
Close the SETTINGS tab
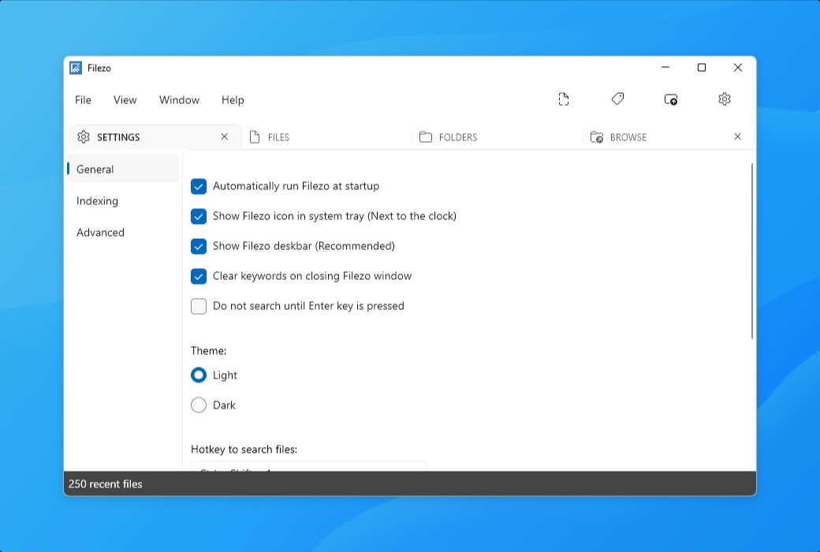coord(225,136)
